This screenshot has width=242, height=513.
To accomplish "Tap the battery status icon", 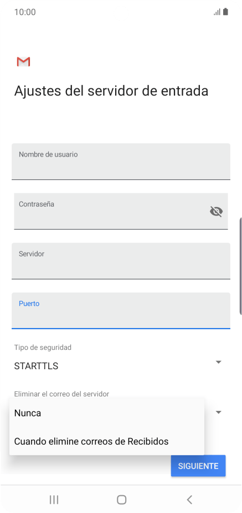I will [x=225, y=12].
